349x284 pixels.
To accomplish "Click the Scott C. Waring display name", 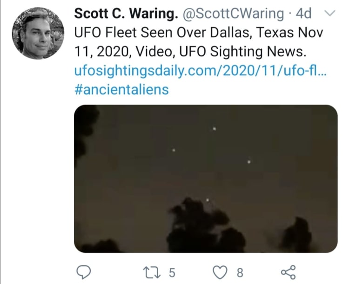I will pyautogui.click(x=126, y=13).
